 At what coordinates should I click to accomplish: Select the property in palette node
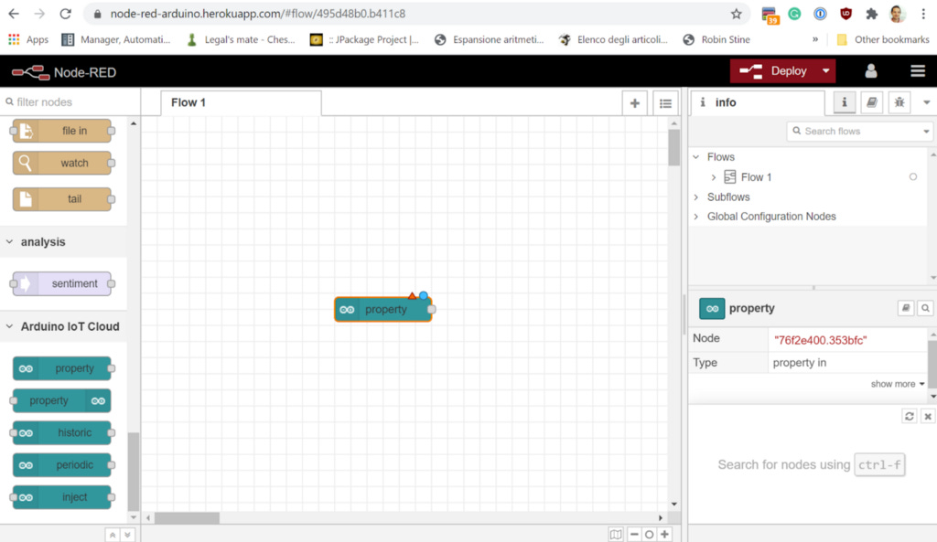[62, 368]
